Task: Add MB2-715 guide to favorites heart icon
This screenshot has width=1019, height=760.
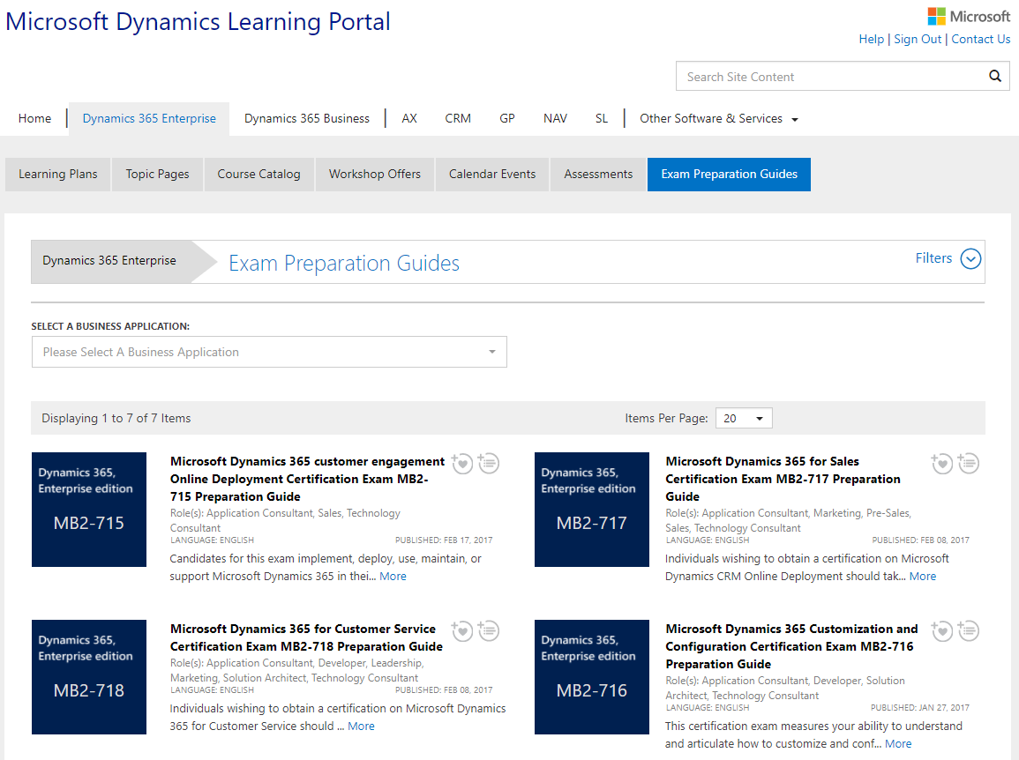Action: pyautogui.click(x=462, y=463)
